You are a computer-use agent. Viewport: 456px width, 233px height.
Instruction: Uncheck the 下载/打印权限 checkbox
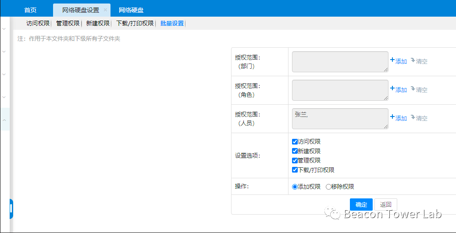point(295,170)
